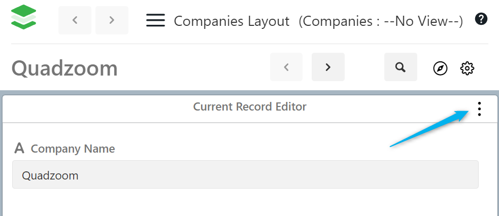Click the Companies Layout title
The image size is (499, 216).
pyautogui.click(x=231, y=21)
